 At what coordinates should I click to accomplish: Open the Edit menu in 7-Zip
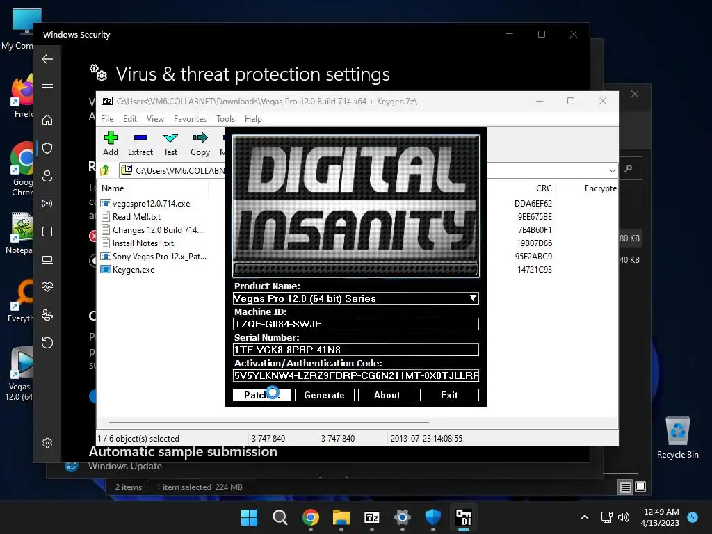click(x=130, y=118)
